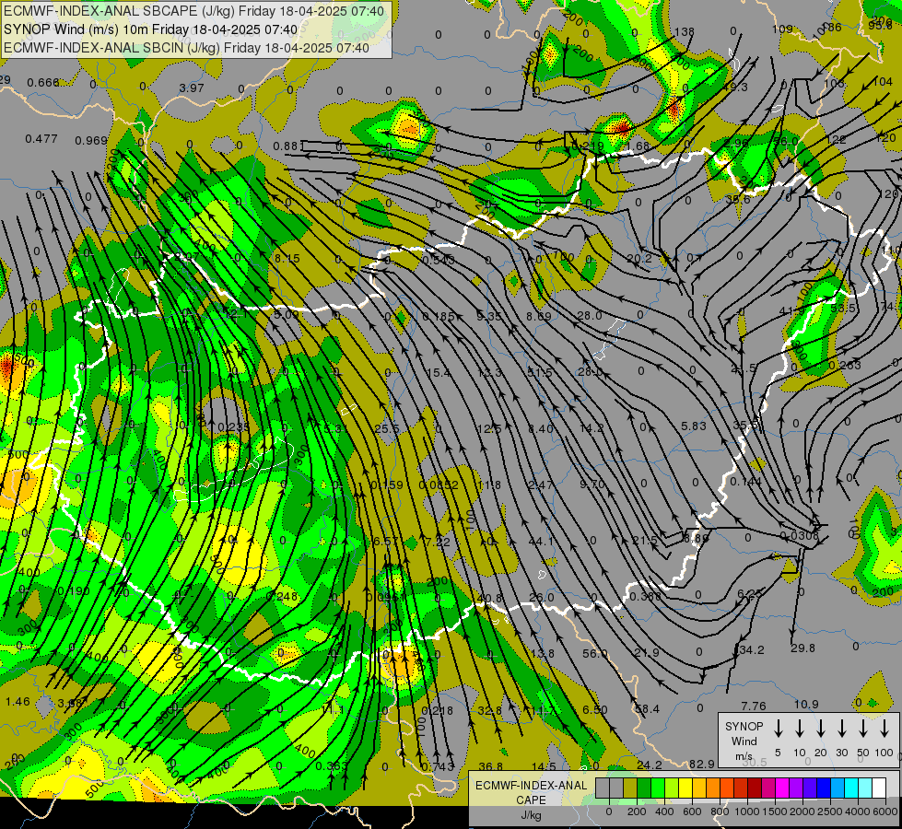Pick the bright cyan CAPE legend swatch

point(850,788)
